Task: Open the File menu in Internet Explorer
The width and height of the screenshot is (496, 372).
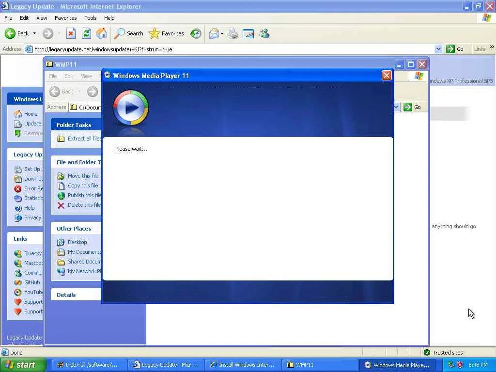Action: [x=8, y=18]
